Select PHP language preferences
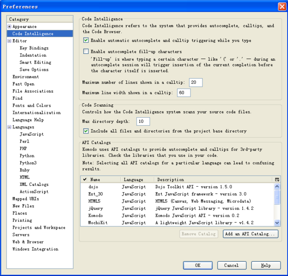The image size is (288, 276). coord(23,149)
